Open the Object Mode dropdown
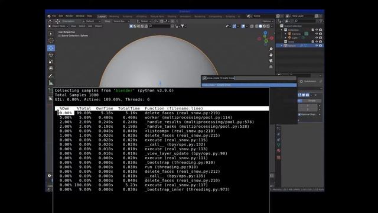This screenshot has height=213, width=378. (x=58, y=26)
